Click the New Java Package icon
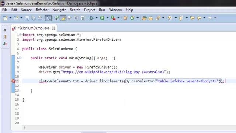236x133 pixels. pos(125,18)
